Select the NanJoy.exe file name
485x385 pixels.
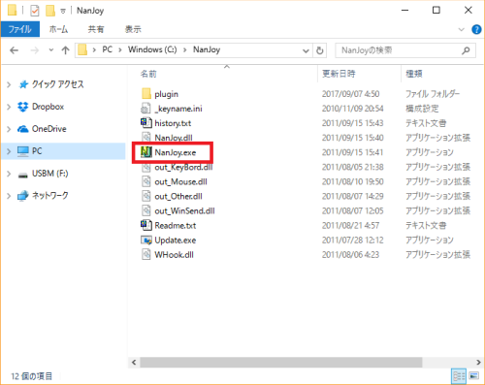pos(176,152)
